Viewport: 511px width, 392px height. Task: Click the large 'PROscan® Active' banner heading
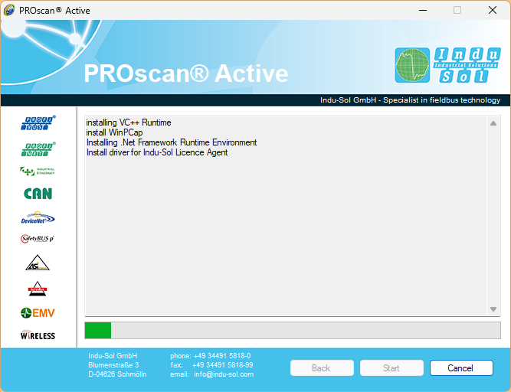click(x=186, y=73)
